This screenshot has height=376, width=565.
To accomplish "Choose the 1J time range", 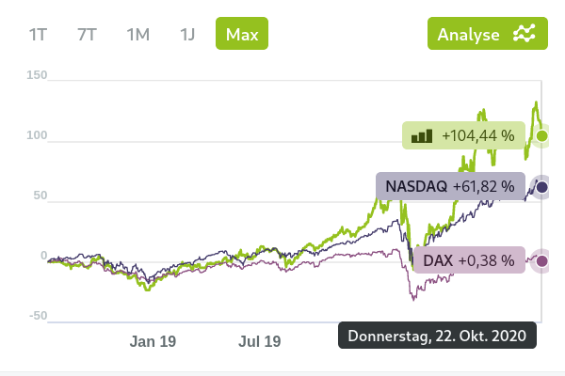I will [187, 35].
